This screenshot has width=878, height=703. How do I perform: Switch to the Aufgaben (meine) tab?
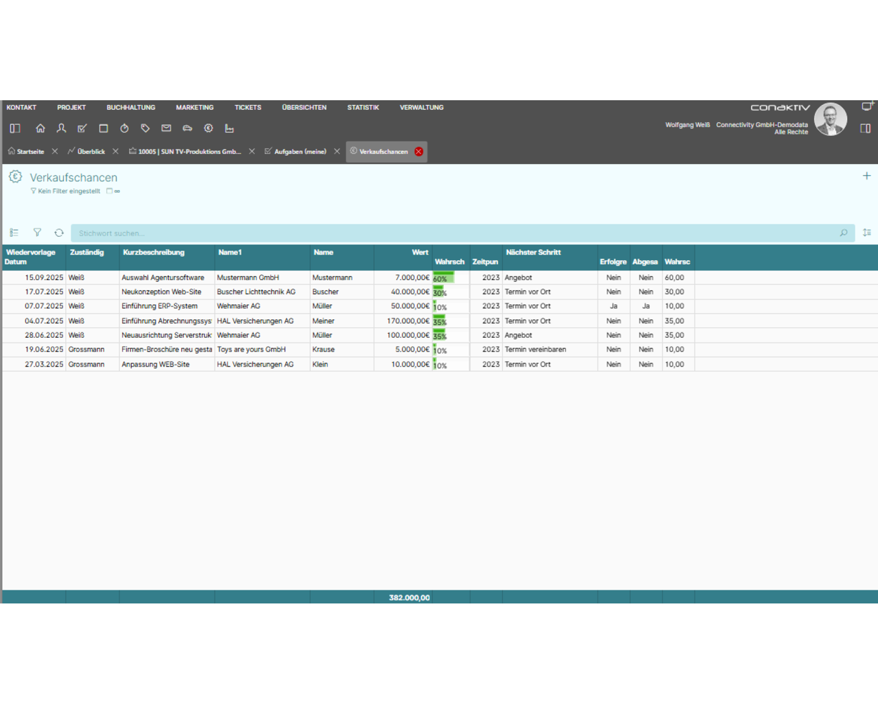point(296,152)
